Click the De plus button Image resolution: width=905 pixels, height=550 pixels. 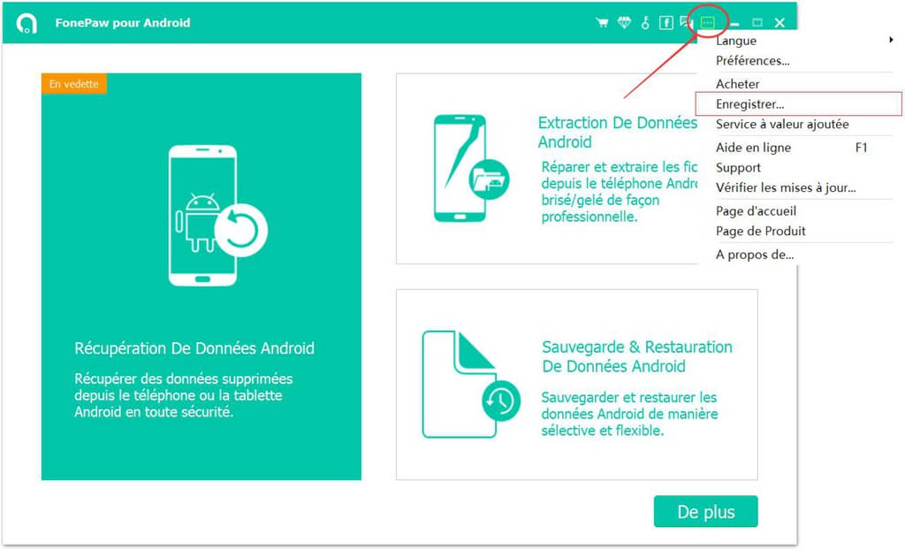[705, 511]
